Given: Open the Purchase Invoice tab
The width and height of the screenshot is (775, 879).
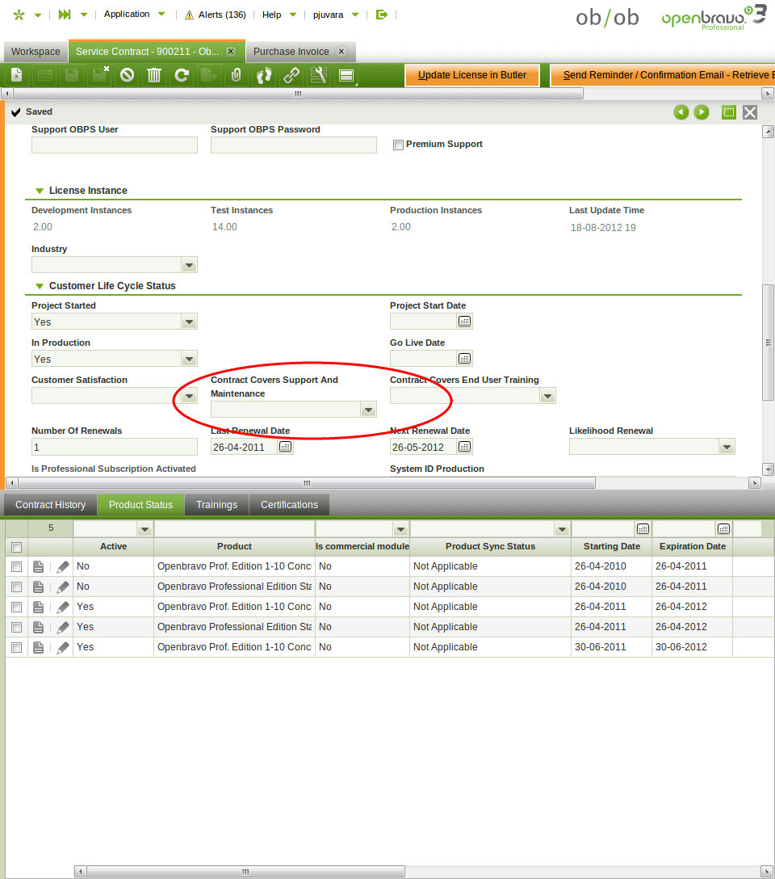Looking at the screenshot, I should (291, 52).
